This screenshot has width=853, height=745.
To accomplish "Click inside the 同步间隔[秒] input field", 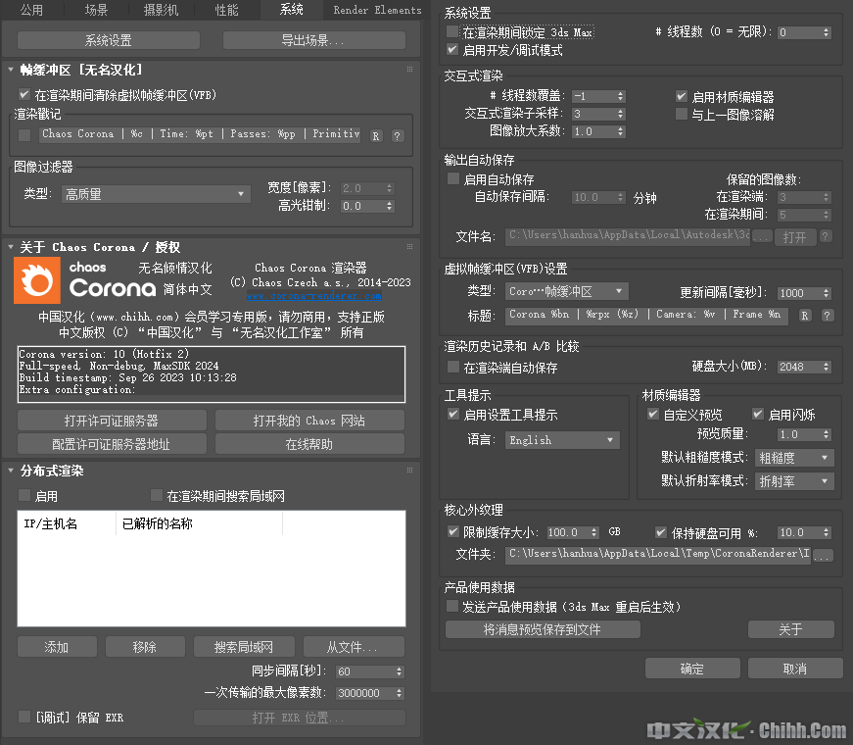I will tap(363, 672).
